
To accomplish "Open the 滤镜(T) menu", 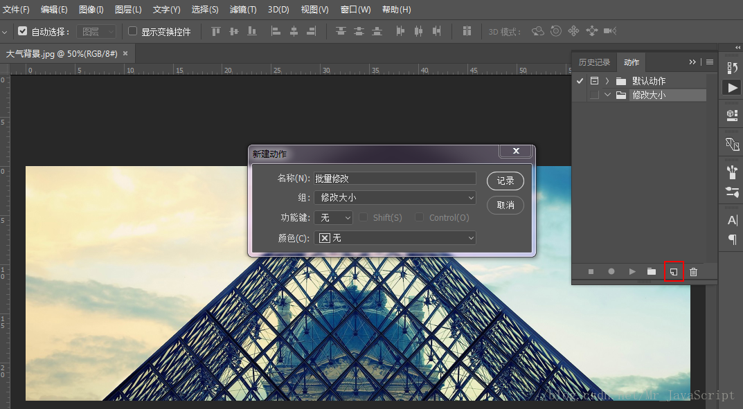I will click(243, 10).
